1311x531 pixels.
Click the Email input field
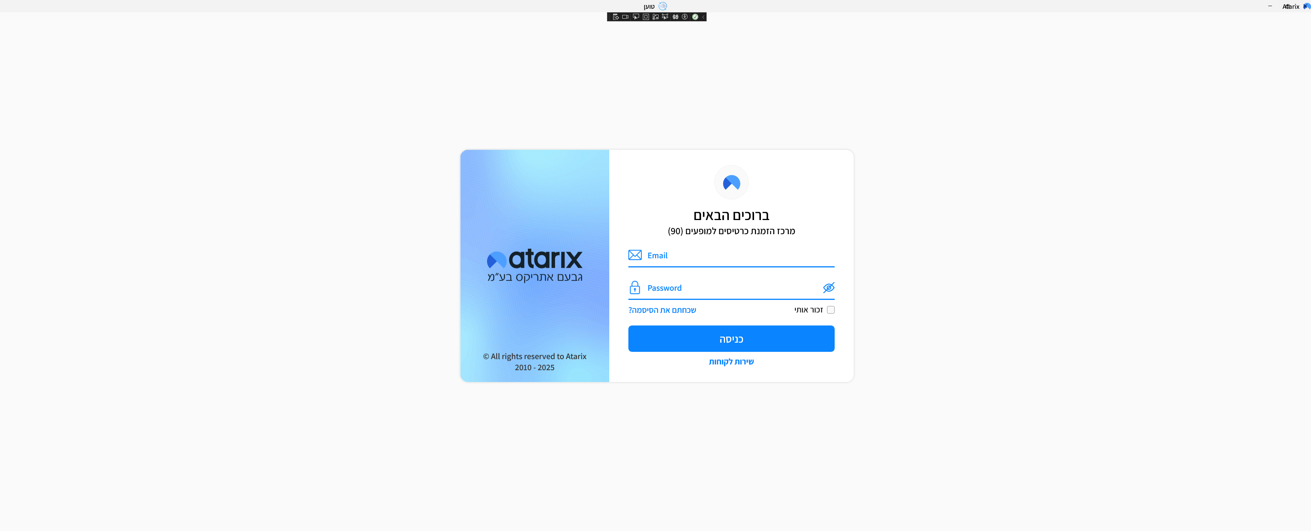tap(732, 256)
